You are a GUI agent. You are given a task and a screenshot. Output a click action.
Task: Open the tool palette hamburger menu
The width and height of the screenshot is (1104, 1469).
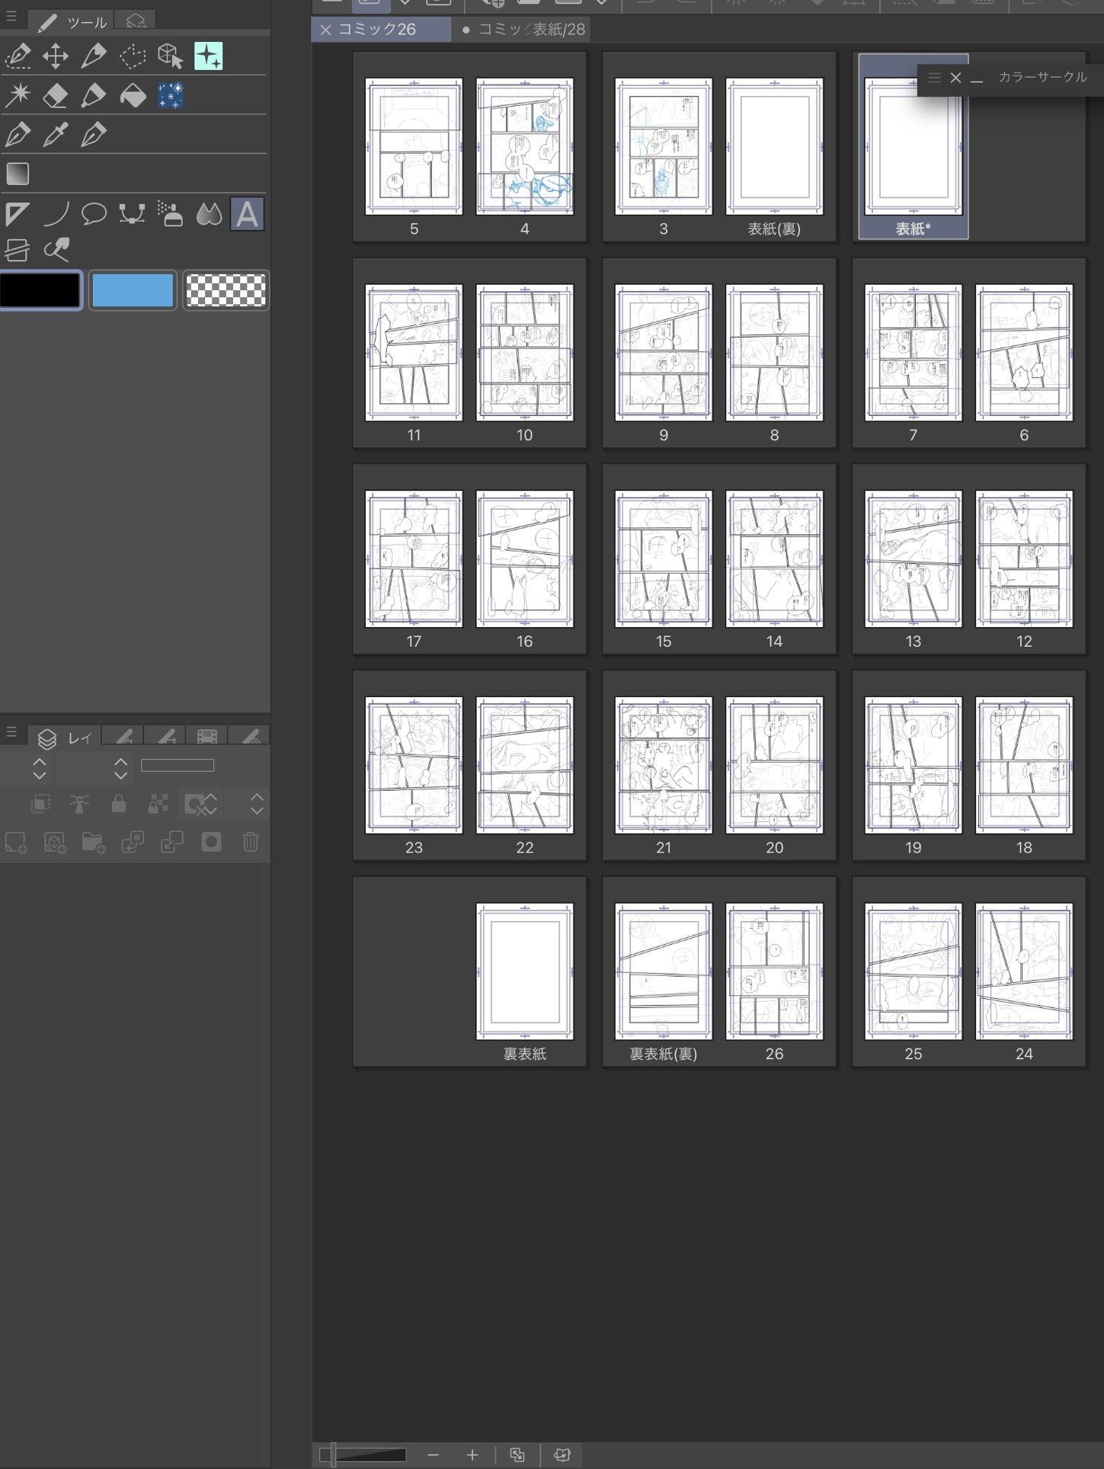(x=11, y=16)
